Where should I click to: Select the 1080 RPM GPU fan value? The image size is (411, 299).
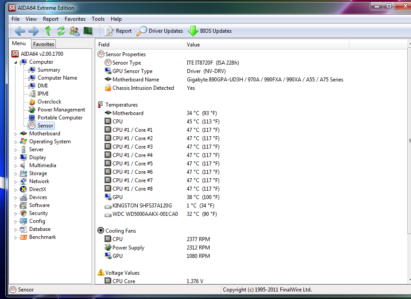coord(198,256)
